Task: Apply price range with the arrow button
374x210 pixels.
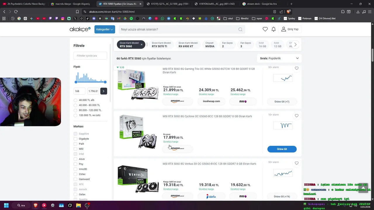Action: tap(103, 91)
